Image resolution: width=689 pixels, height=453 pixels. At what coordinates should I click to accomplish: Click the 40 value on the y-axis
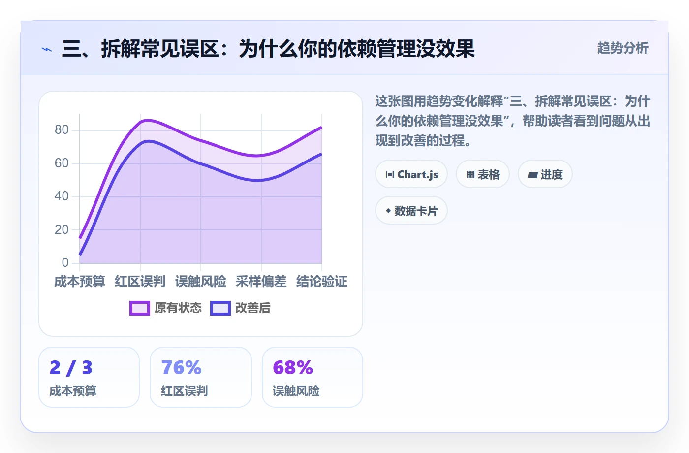point(62,196)
